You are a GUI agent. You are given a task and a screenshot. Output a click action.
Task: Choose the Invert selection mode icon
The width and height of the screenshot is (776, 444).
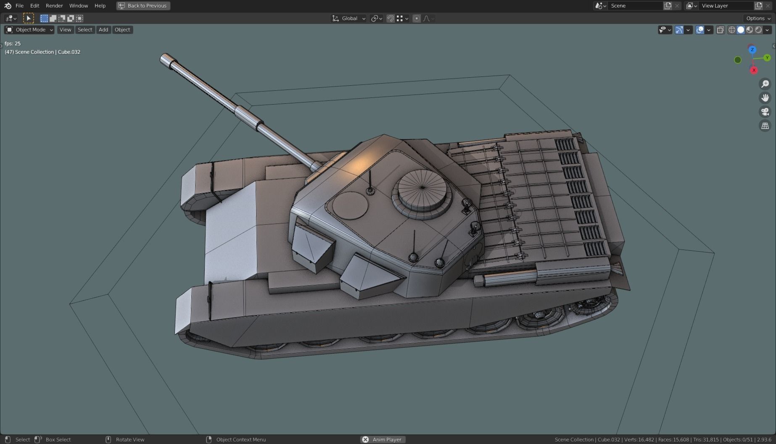(x=71, y=18)
